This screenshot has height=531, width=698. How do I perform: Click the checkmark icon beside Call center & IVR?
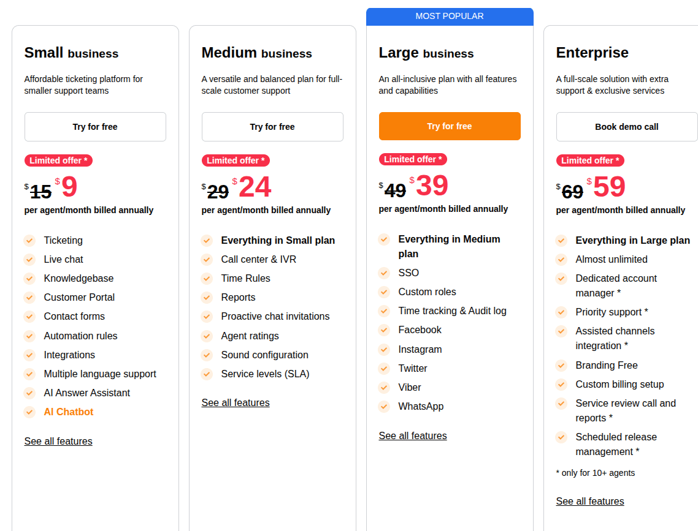tap(207, 260)
